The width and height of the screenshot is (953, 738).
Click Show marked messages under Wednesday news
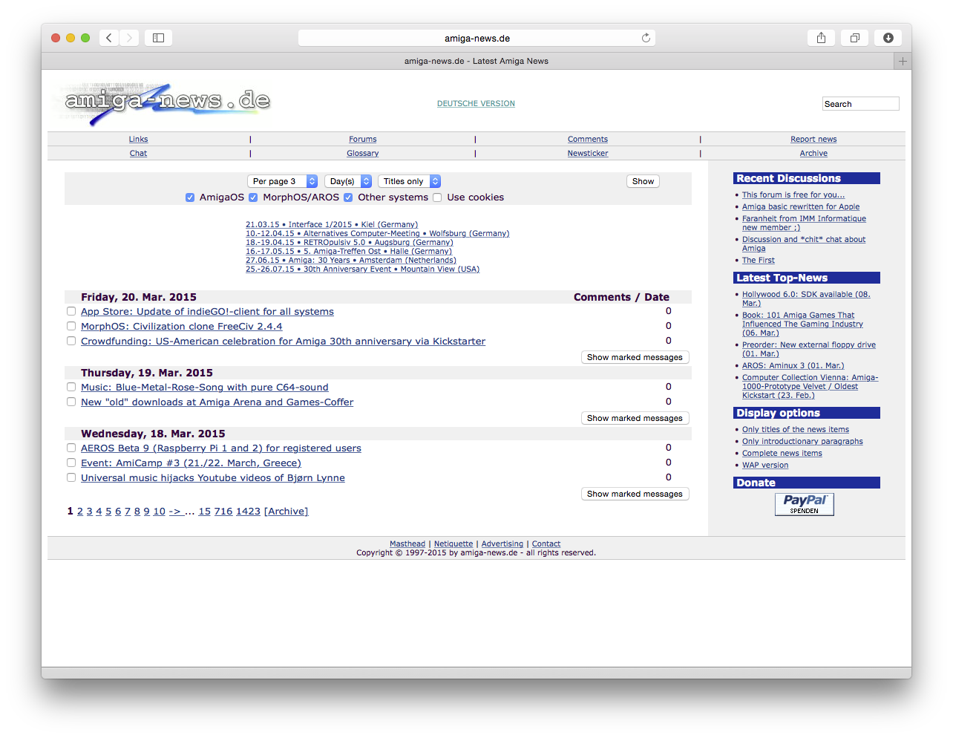(635, 494)
